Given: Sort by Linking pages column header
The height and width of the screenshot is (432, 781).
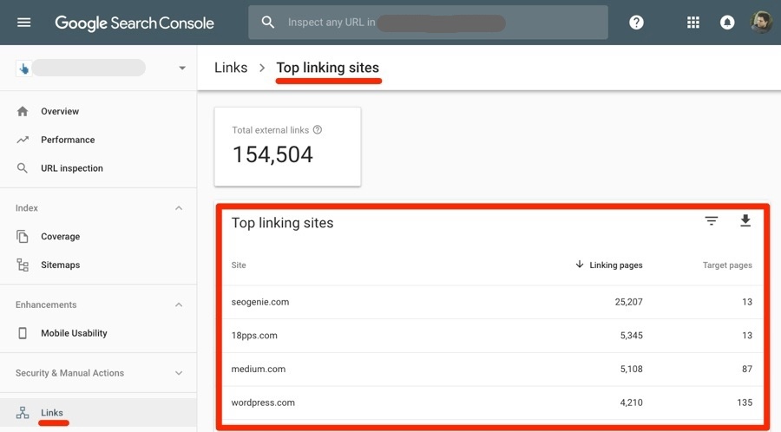Looking at the screenshot, I should [x=614, y=265].
